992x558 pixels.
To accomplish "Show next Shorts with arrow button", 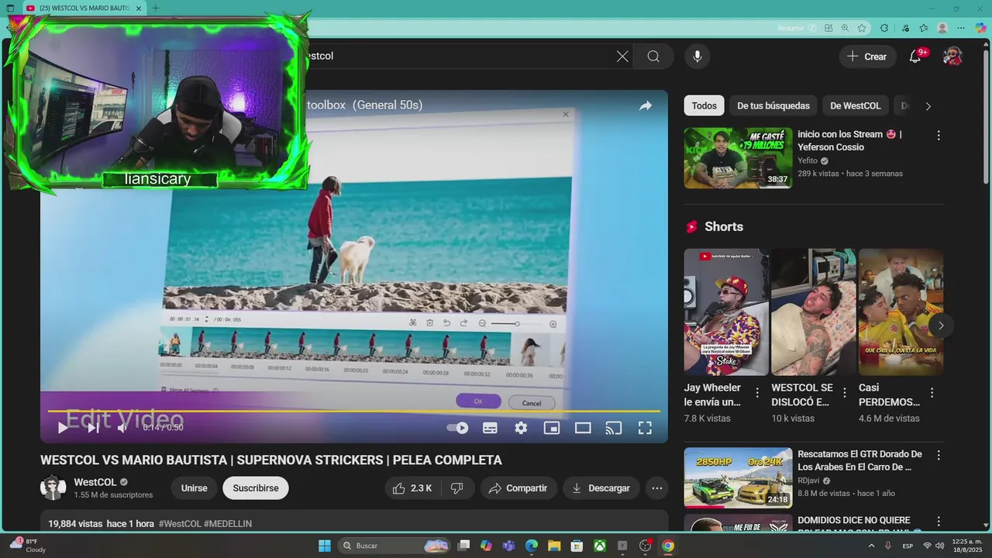I will tap(941, 325).
